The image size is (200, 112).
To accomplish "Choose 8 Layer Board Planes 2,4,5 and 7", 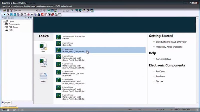I will pyautogui.click(x=100, y=73).
